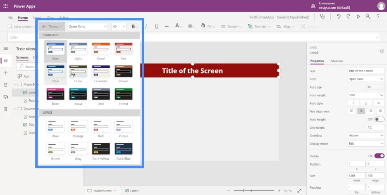Redo the last action
The height and width of the screenshot is (195, 387).
[348, 17]
